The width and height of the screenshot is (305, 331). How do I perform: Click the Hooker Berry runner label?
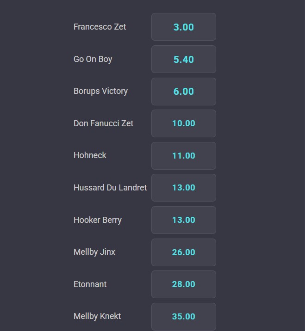tap(98, 220)
